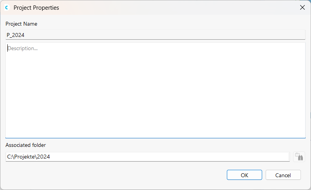The height and width of the screenshot is (190, 311).
Task: Click the app logo in title bar
Action: [7, 7]
